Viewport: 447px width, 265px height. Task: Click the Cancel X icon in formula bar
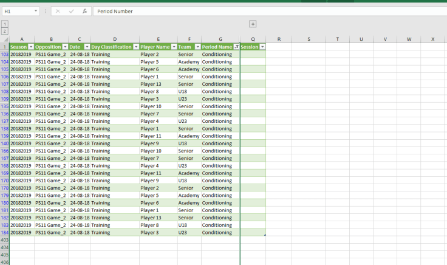tap(58, 11)
